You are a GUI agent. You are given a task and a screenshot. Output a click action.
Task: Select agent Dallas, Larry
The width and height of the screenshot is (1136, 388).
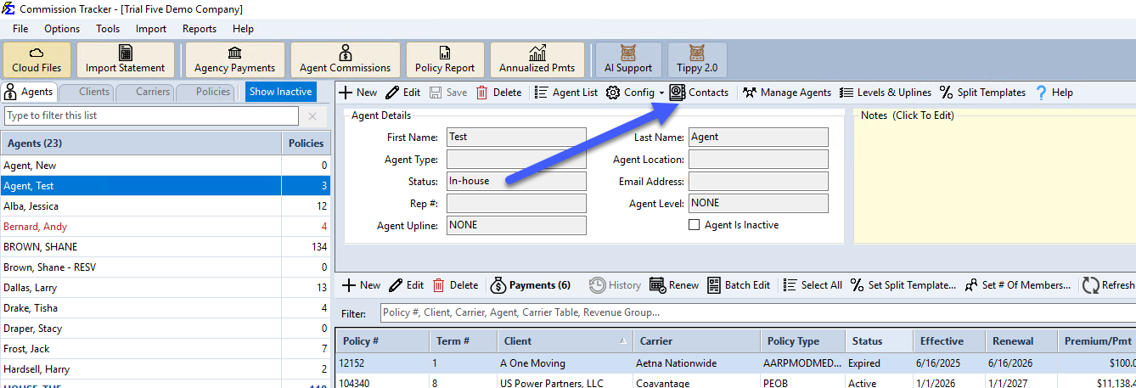pyautogui.click(x=166, y=288)
